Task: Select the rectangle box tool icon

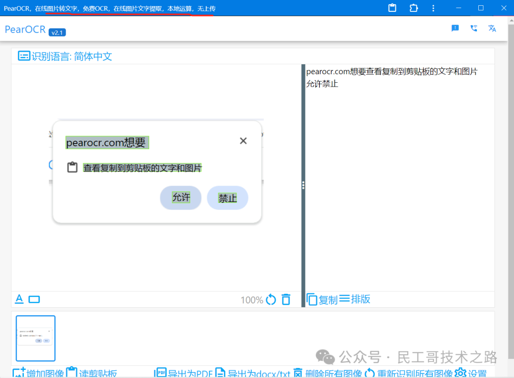Action: point(34,300)
